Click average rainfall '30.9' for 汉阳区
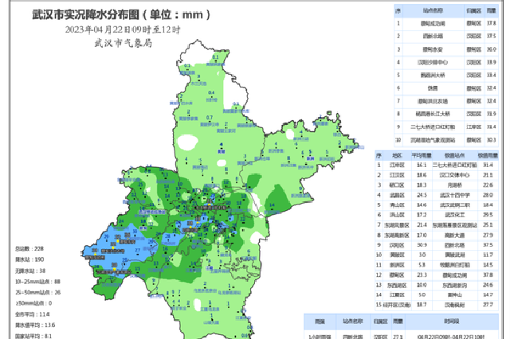Screen dimensions: 510x339 [422, 245]
